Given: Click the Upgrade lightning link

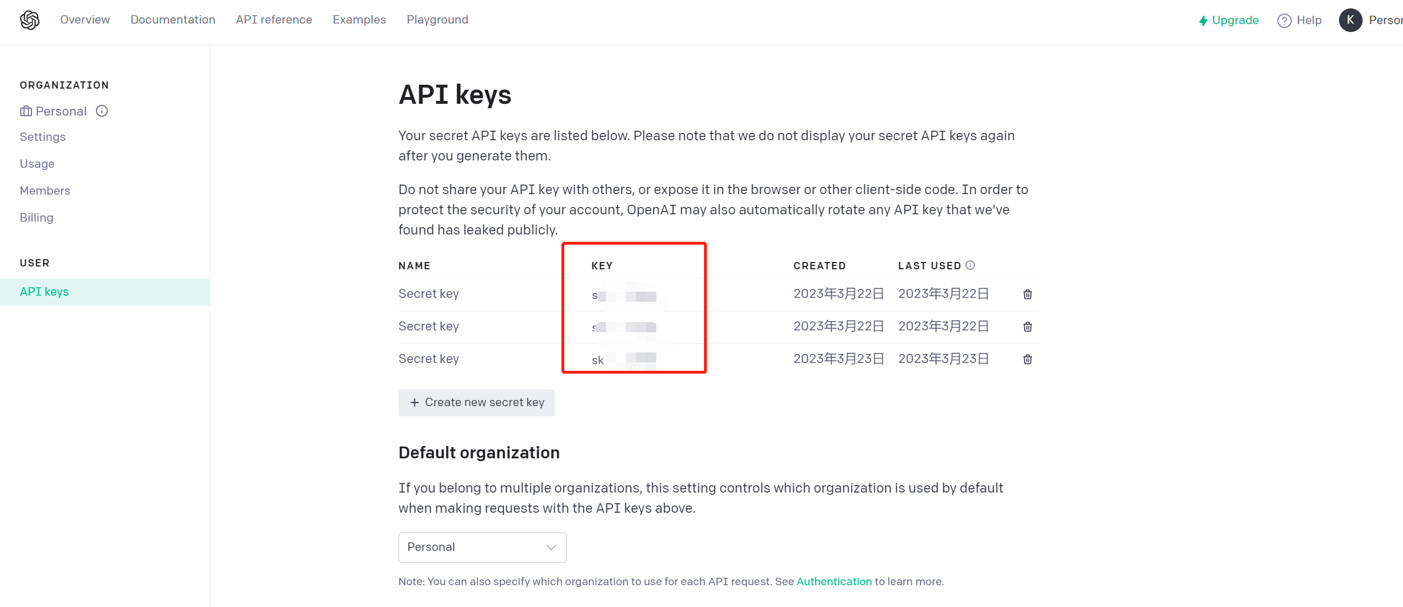Looking at the screenshot, I should pyautogui.click(x=1228, y=21).
